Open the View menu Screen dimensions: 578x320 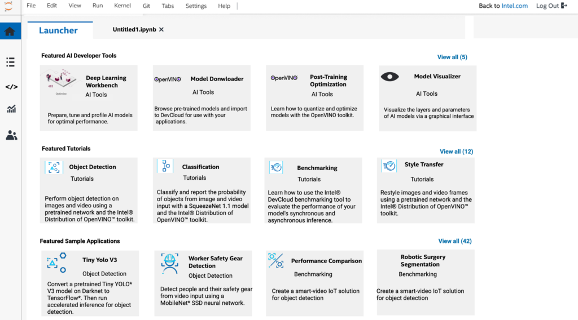click(75, 6)
